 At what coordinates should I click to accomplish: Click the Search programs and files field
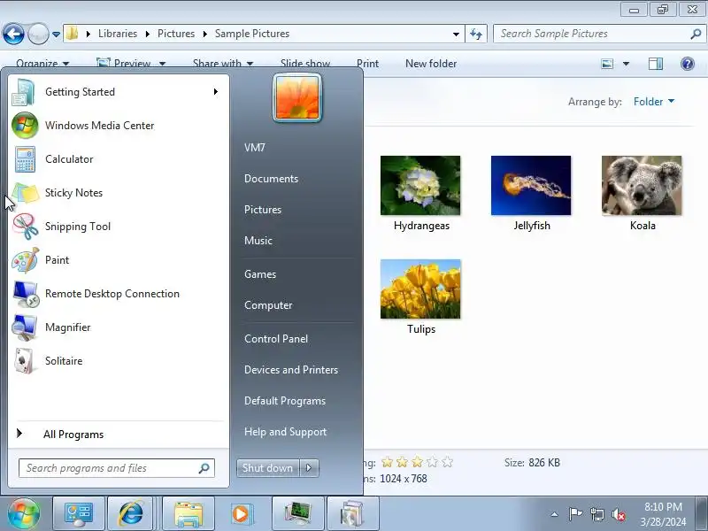[117, 468]
